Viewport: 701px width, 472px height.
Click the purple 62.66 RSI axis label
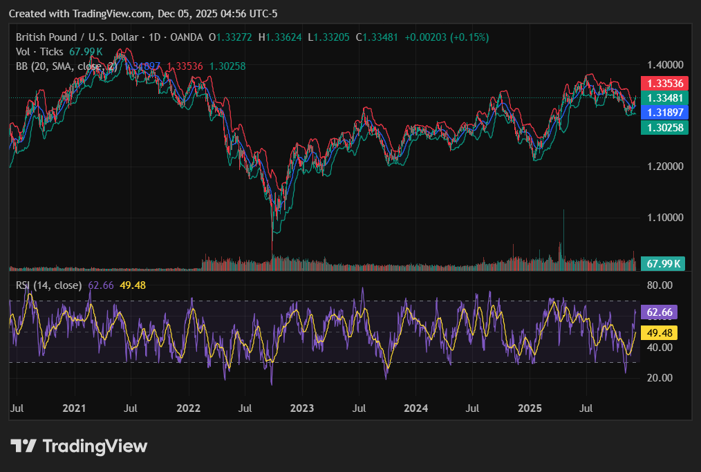click(x=659, y=312)
